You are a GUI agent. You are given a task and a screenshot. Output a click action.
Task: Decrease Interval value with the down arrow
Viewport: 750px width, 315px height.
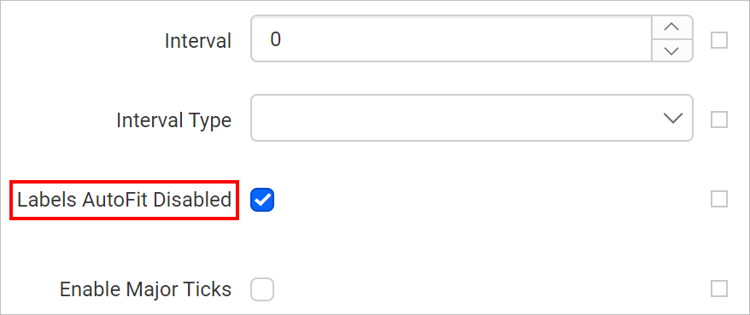coord(672,50)
